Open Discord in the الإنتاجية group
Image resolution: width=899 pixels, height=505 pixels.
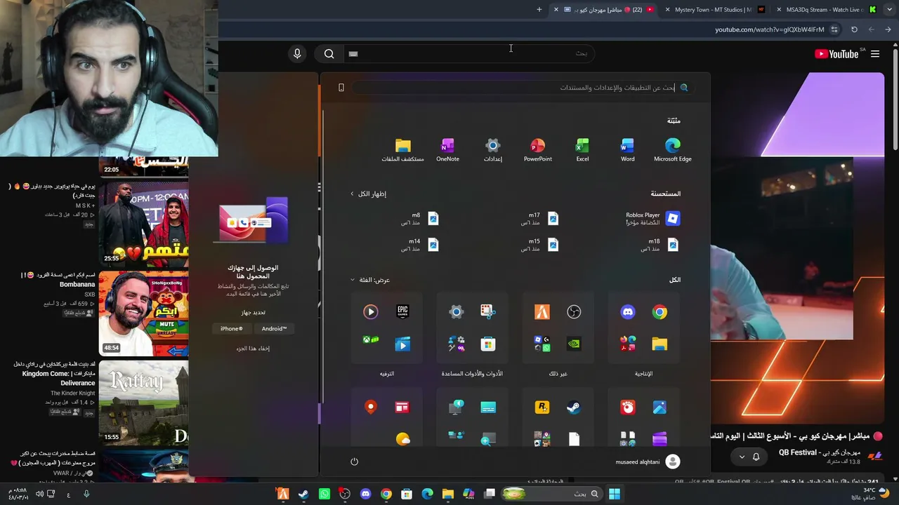coord(628,312)
